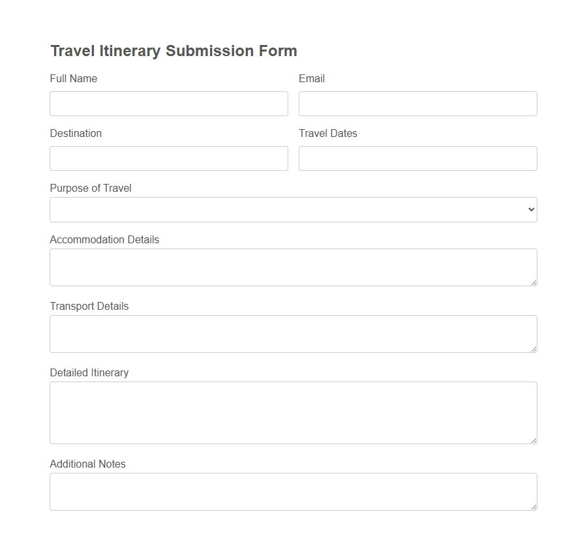Click the Travel Itinerary Submission Form heading
Screen dimensions: 587x555
(173, 50)
